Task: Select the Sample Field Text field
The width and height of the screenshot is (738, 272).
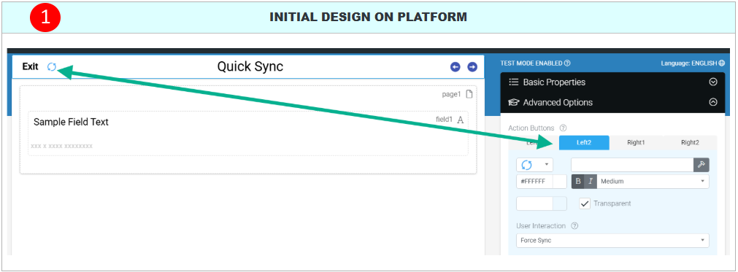Action: tap(248, 133)
